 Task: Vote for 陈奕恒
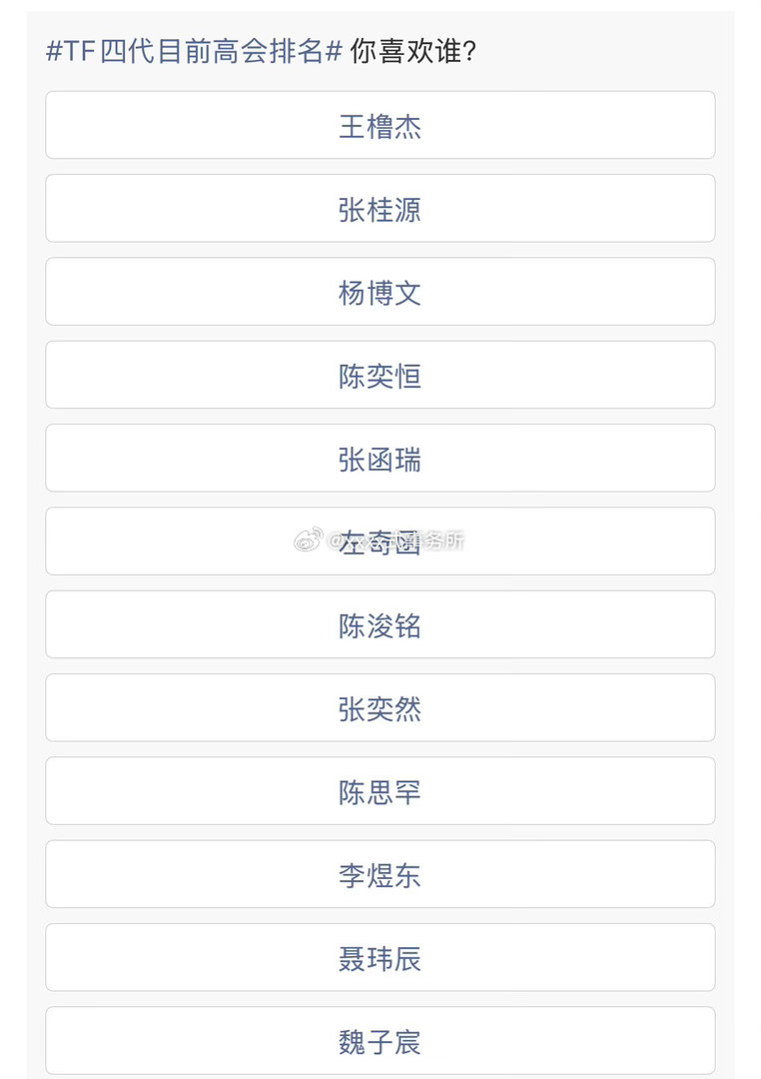click(x=380, y=375)
